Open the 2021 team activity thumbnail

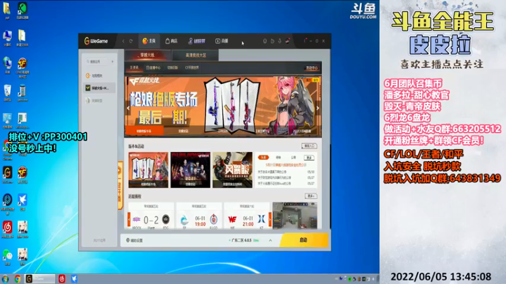pos(190,170)
